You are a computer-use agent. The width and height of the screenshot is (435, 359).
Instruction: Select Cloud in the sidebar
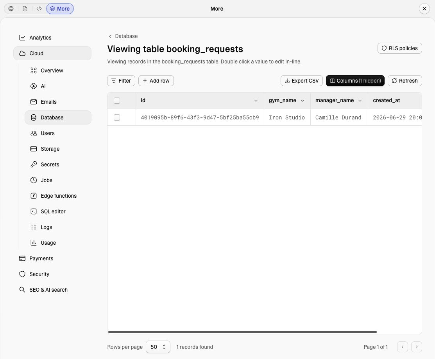[x=52, y=53]
